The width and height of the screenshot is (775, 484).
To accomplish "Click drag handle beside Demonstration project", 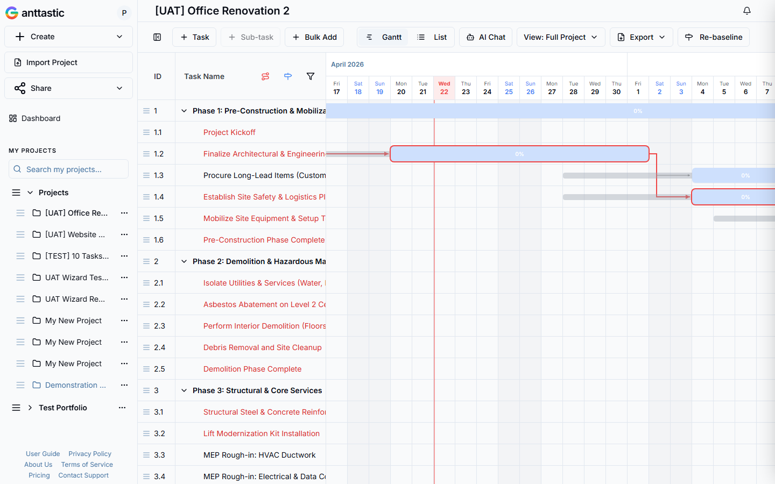I will click(x=20, y=385).
